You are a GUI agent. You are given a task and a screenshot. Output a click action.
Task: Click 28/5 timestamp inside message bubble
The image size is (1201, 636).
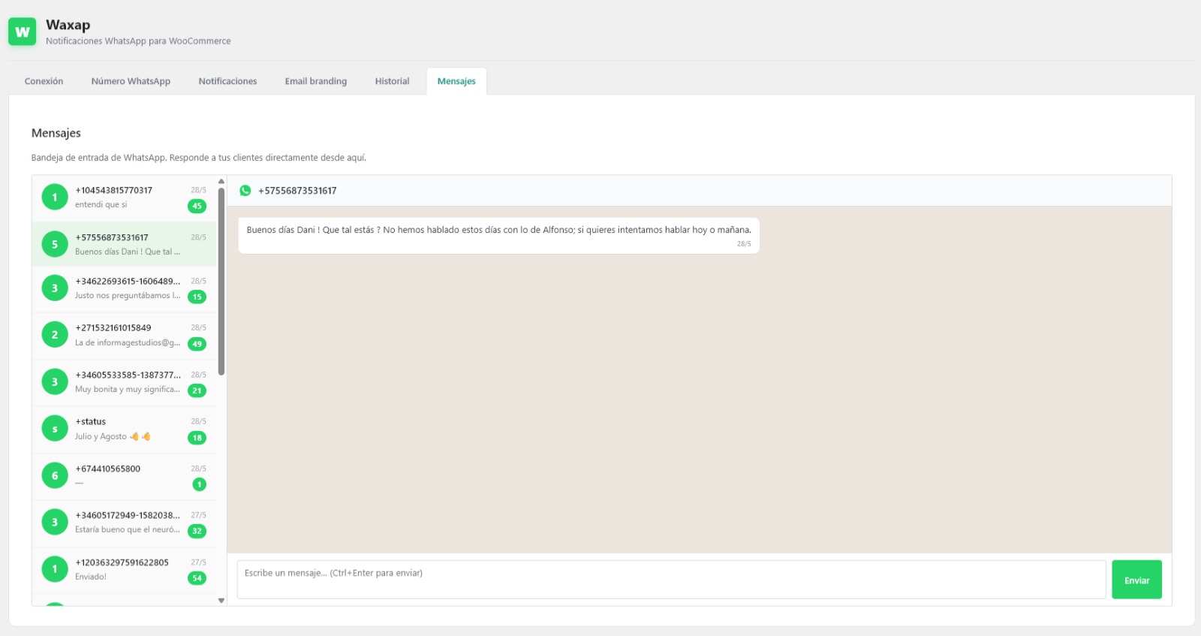tap(744, 244)
